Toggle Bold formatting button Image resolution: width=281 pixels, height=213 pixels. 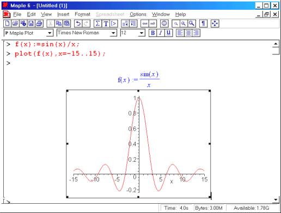pyautogui.click(x=153, y=33)
